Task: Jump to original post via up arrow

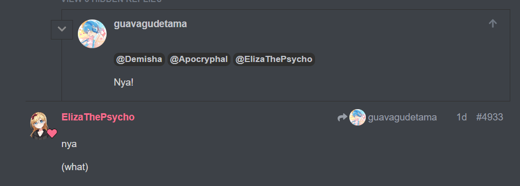Action: point(493,24)
